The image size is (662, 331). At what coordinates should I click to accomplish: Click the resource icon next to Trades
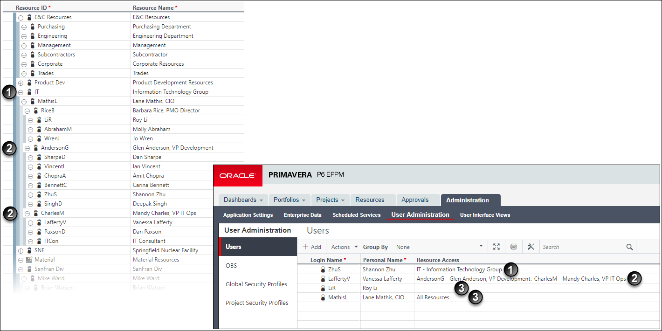point(33,73)
